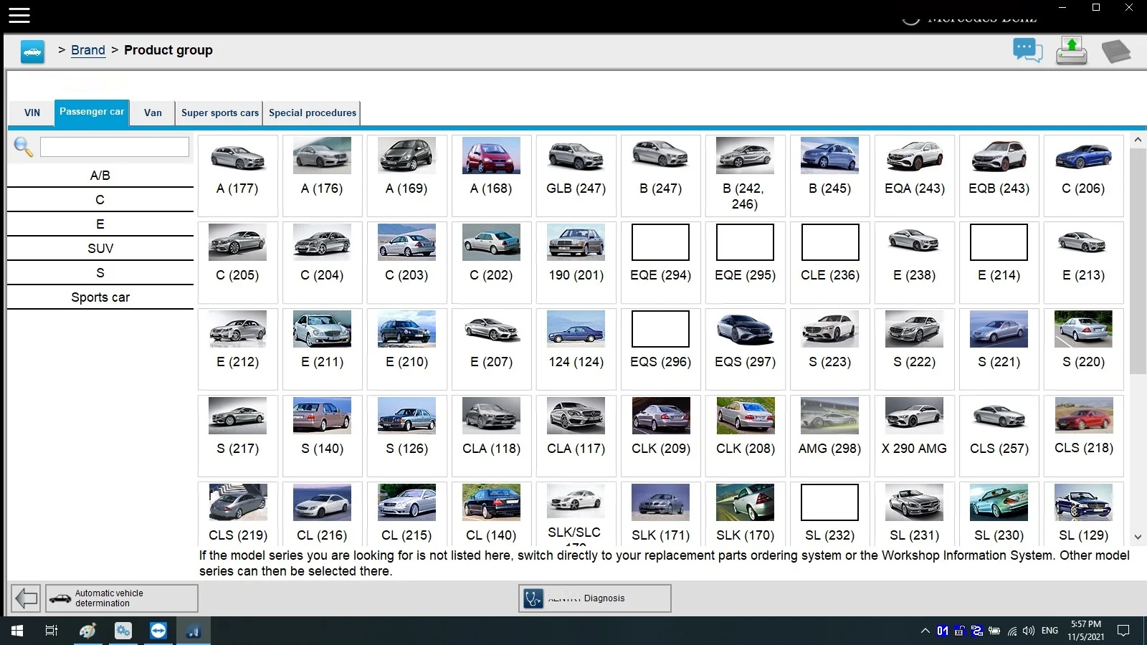1147x645 pixels.
Task: Switch to the Van tab
Action: (153, 113)
